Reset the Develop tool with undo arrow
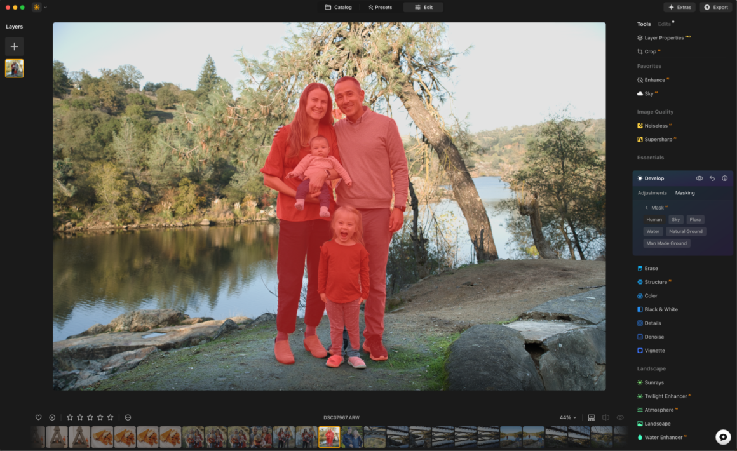The image size is (737, 451). click(x=712, y=178)
